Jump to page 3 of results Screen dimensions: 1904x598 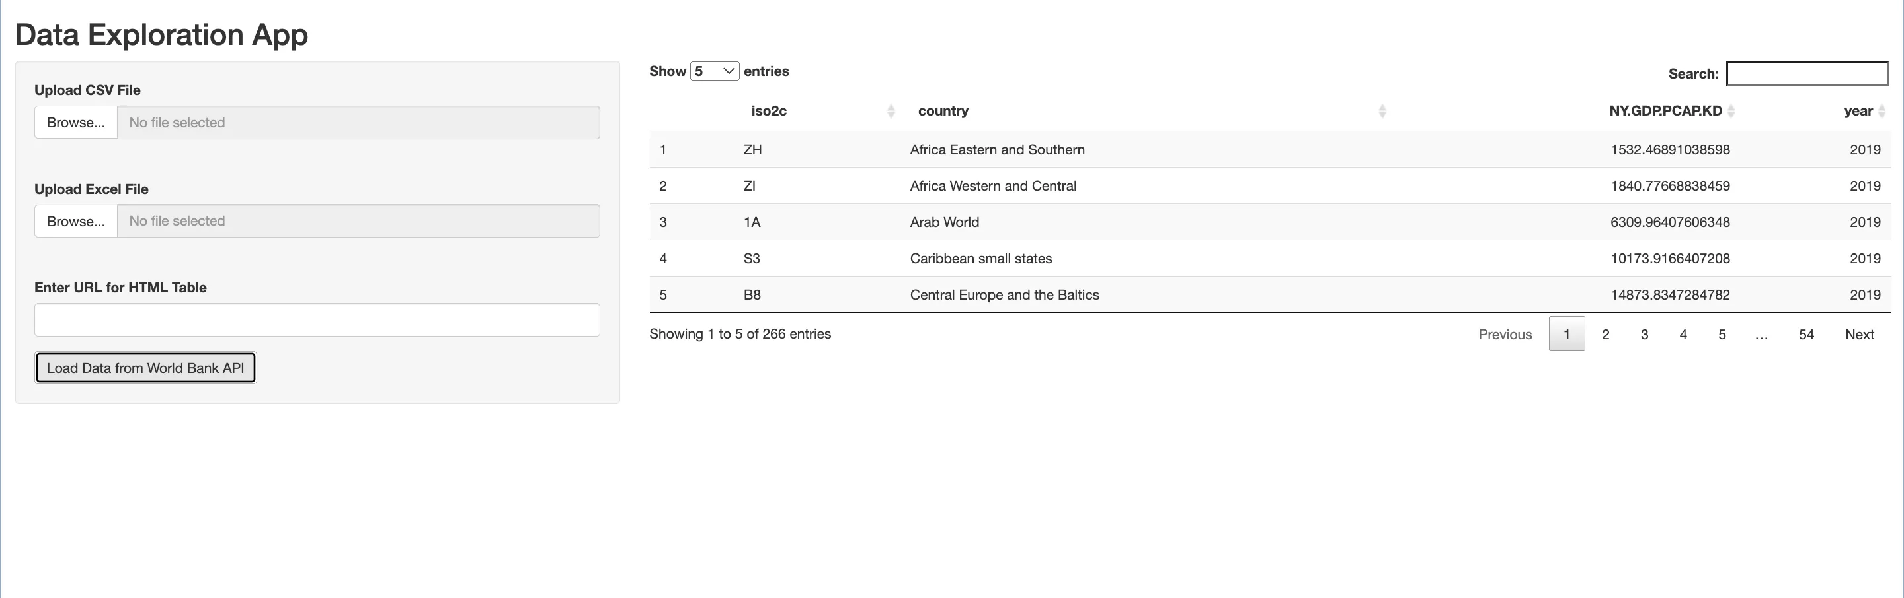click(x=1645, y=335)
